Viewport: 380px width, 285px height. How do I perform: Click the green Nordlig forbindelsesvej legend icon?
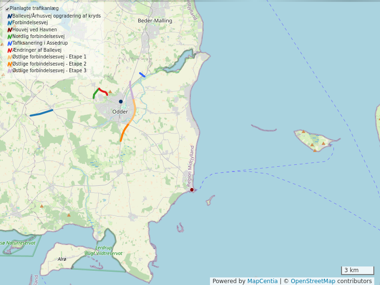9,37
